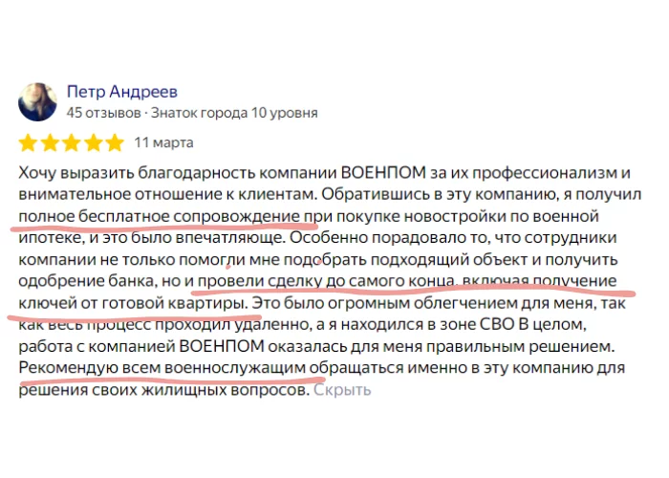Click the second yellow rating star
This screenshot has width=669, height=478.
(50, 143)
